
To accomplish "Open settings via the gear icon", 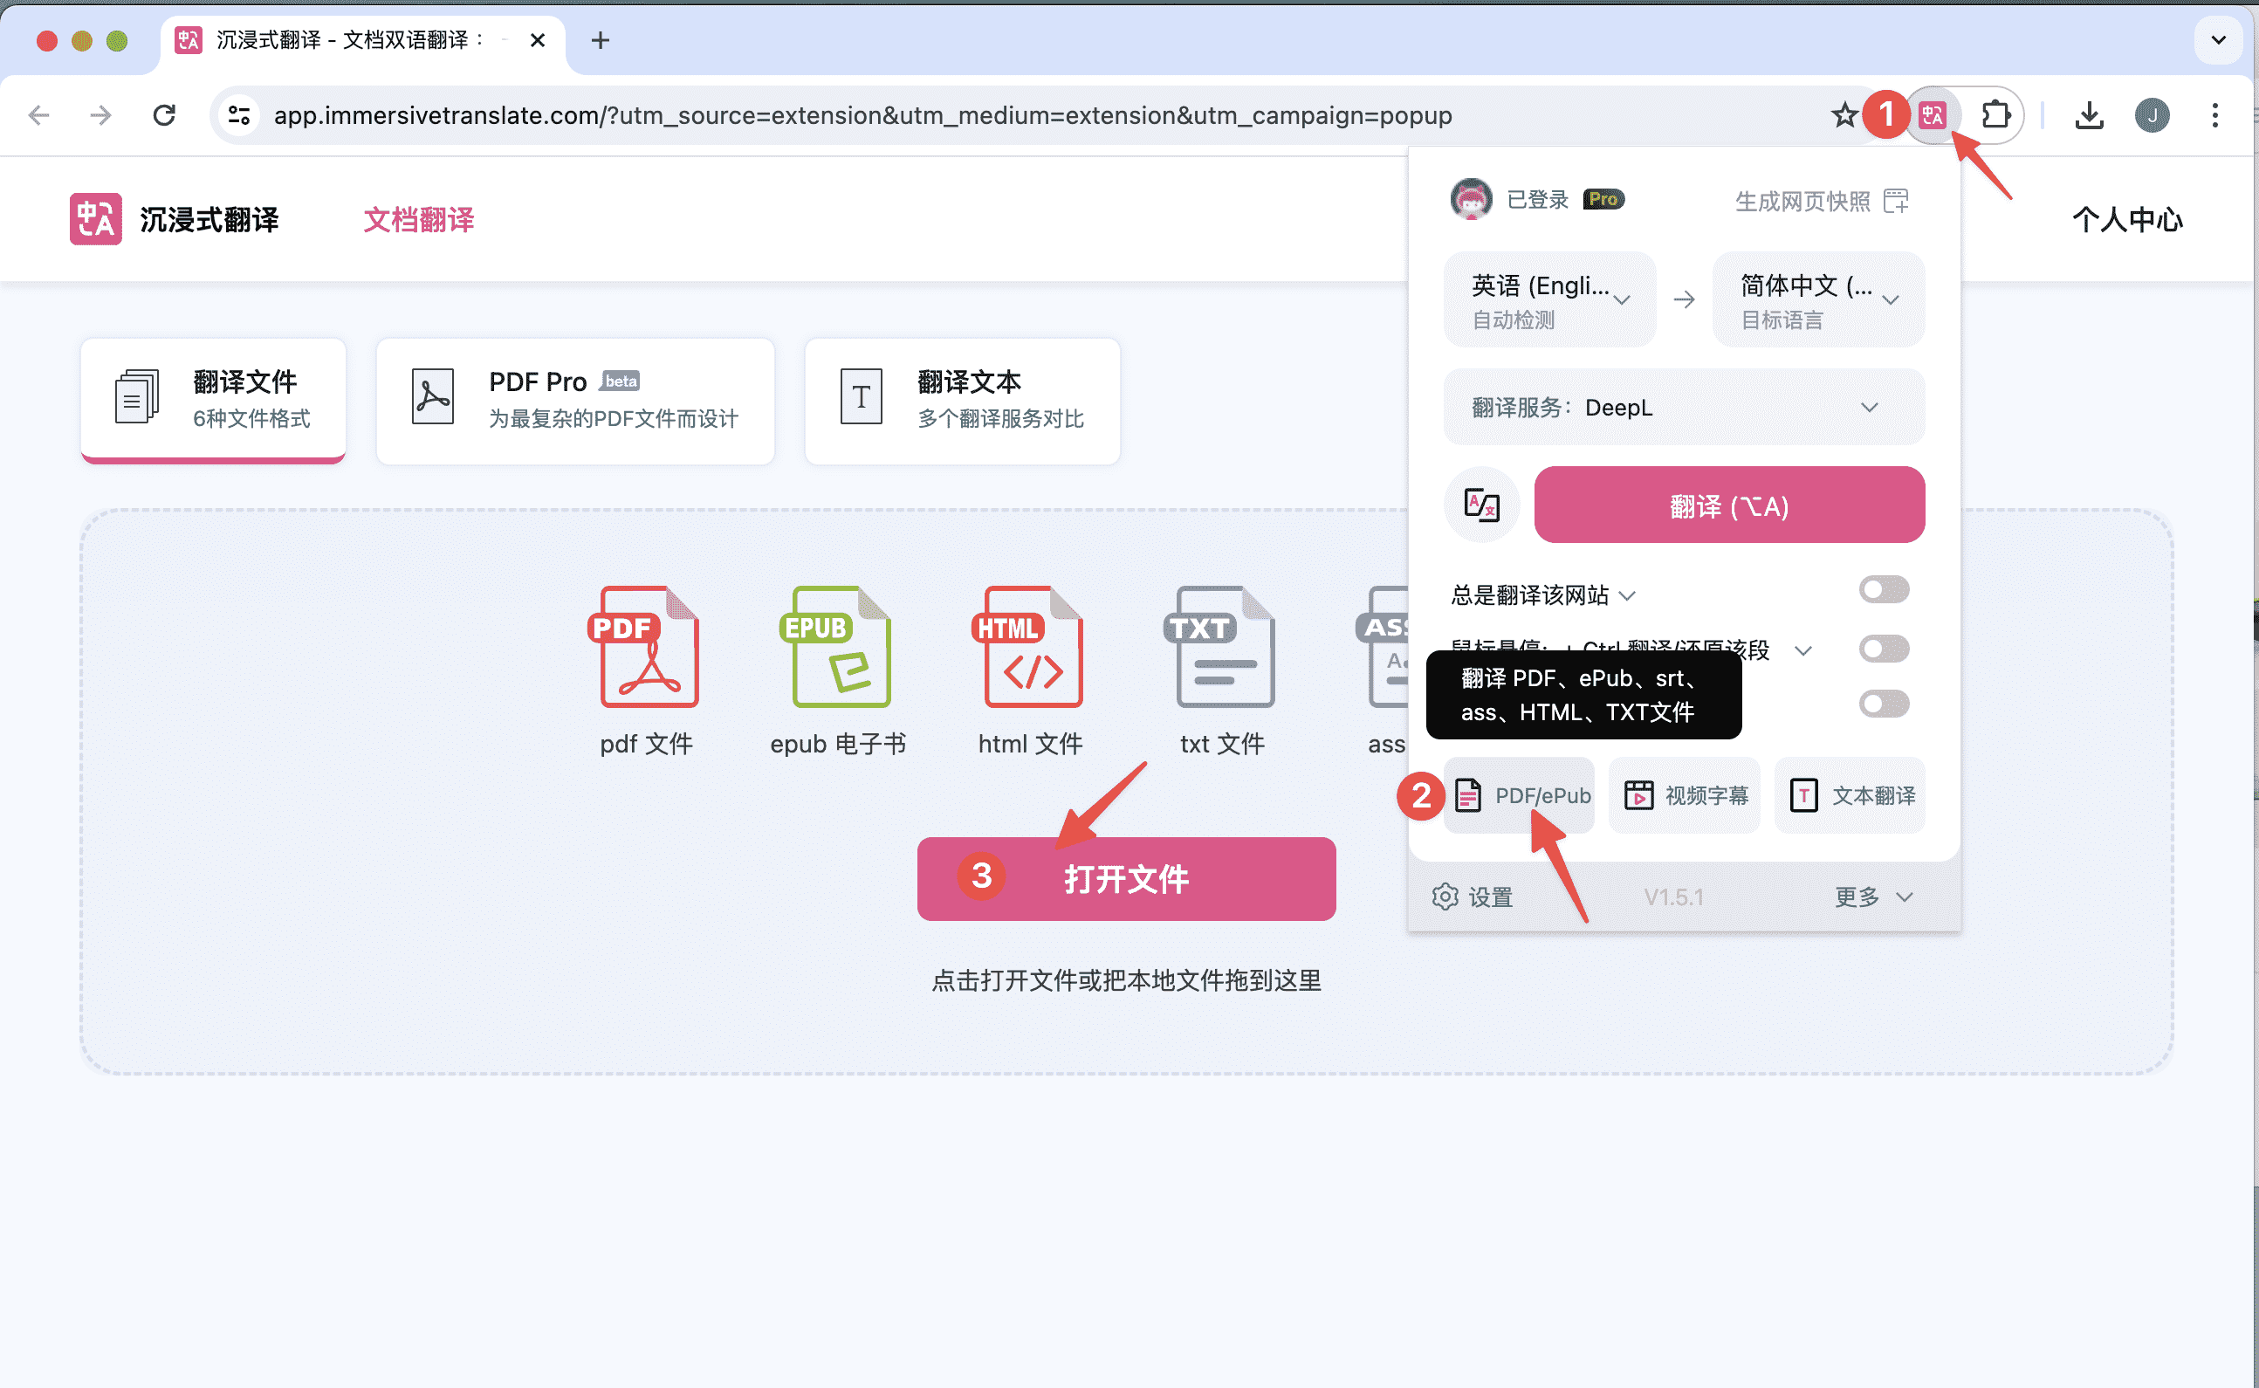I will click(x=1445, y=897).
